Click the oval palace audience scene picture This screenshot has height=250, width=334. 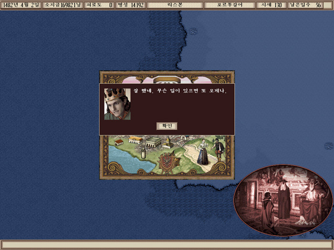pos(283,200)
